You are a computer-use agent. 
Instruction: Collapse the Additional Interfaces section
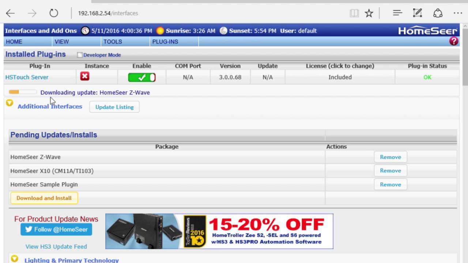pyautogui.click(x=10, y=103)
